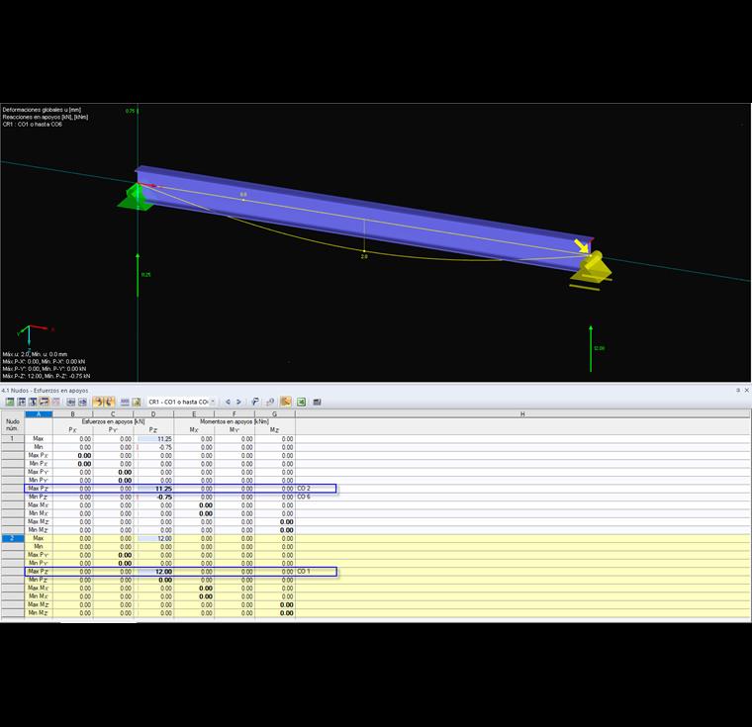Viewport: 752px width, 727px height.
Task: Click the yellow-and-green sheet icon left of the combo box
Action: (x=137, y=402)
